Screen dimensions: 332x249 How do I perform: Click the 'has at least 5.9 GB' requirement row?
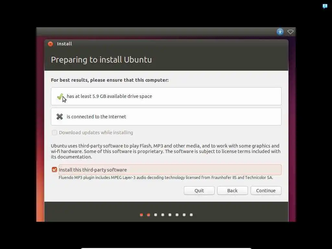(166, 96)
